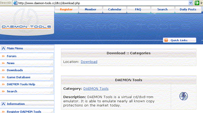Click the Main Menu network icon

coord(3,49)
